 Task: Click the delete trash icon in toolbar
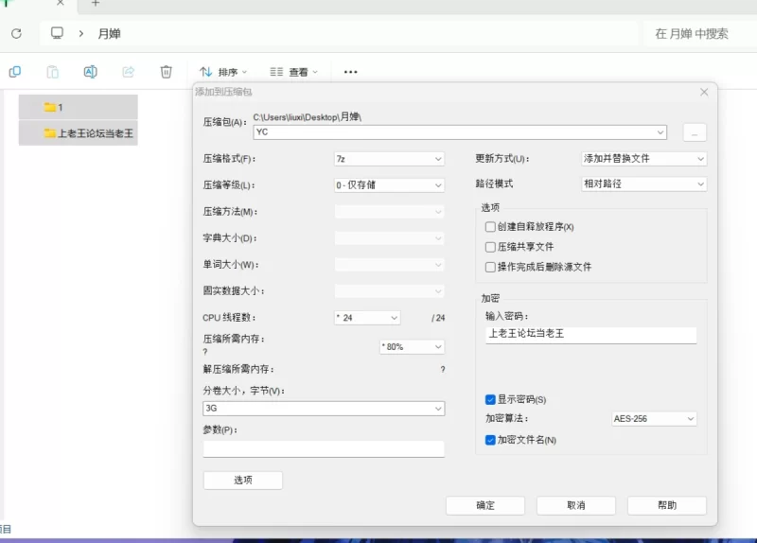167,72
